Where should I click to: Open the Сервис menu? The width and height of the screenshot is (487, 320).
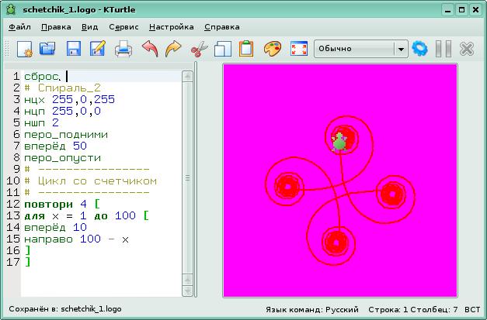[124, 26]
